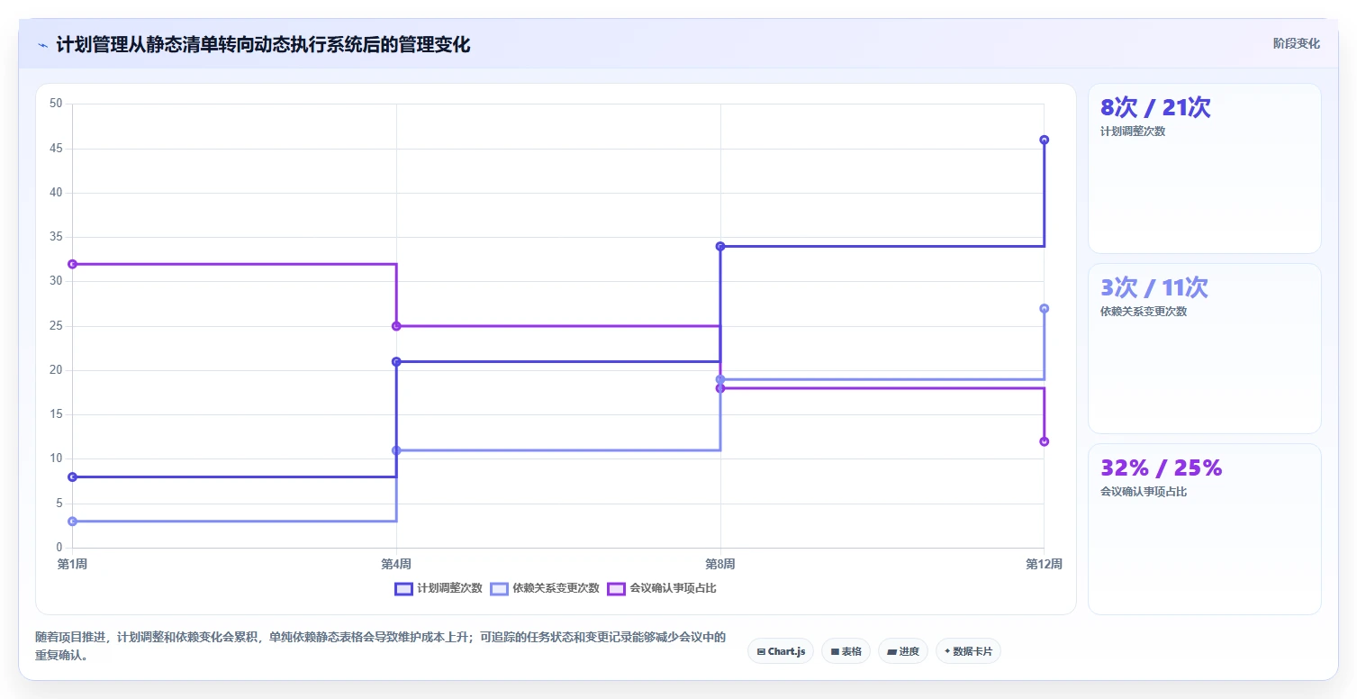This screenshot has height=699, width=1357.
Task: Click 依赖关系变更次数 label in the middle card
Action: tap(1144, 312)
